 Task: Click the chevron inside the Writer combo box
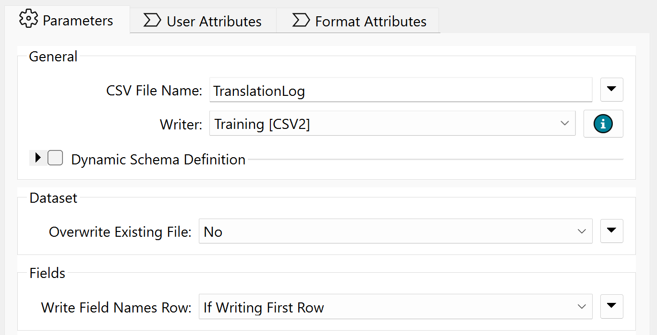565,124
